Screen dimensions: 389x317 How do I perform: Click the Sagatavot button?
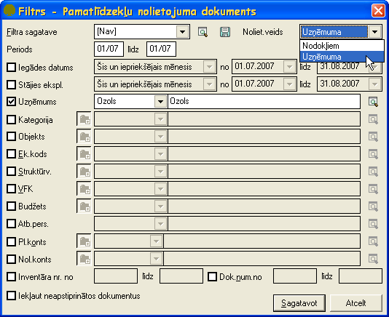pyautogui.click(x=299, y=303)
